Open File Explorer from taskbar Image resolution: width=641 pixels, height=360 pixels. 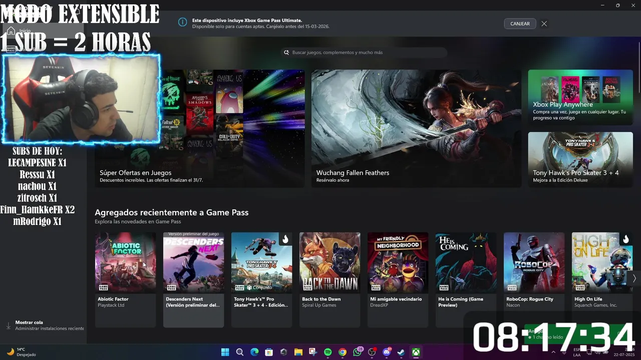click(x=298, y=352)
